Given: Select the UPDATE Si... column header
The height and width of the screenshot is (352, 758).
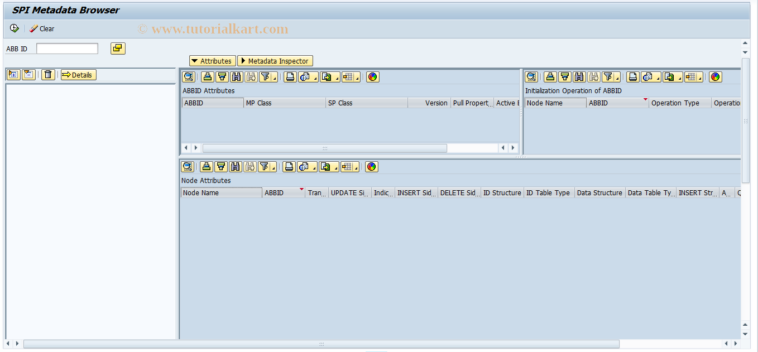Looking at the screenshot, I should click(x=350, y=193).
